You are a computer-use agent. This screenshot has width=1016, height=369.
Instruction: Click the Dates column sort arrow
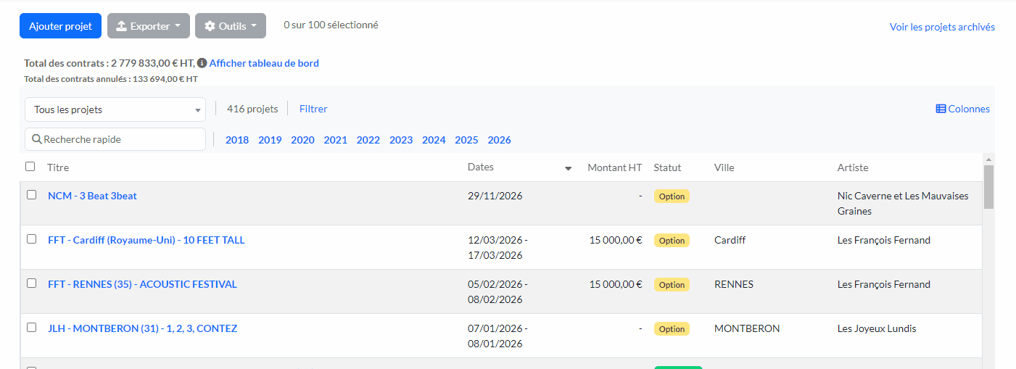pos(568,168)
